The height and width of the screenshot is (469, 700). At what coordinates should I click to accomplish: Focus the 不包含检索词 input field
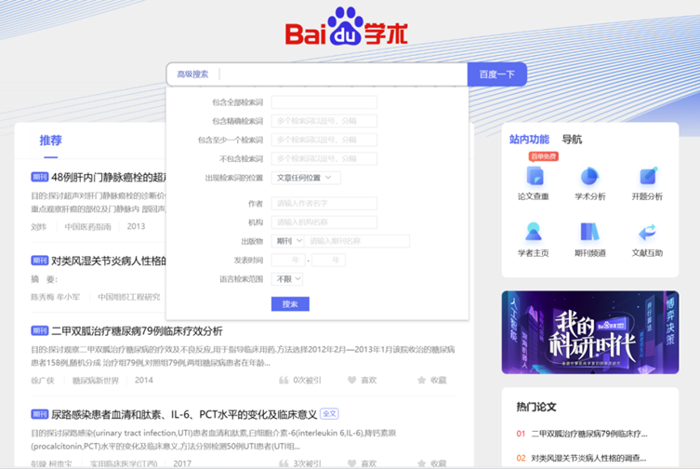coord(324,159)
